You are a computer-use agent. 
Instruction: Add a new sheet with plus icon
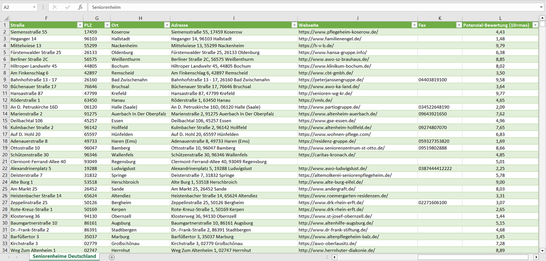[111, 257]
